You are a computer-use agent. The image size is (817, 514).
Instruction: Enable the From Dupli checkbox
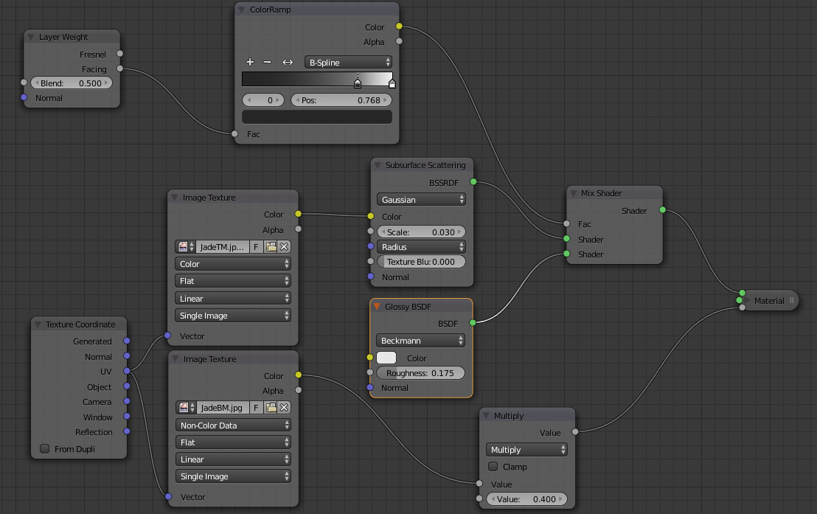coord(45,449)
